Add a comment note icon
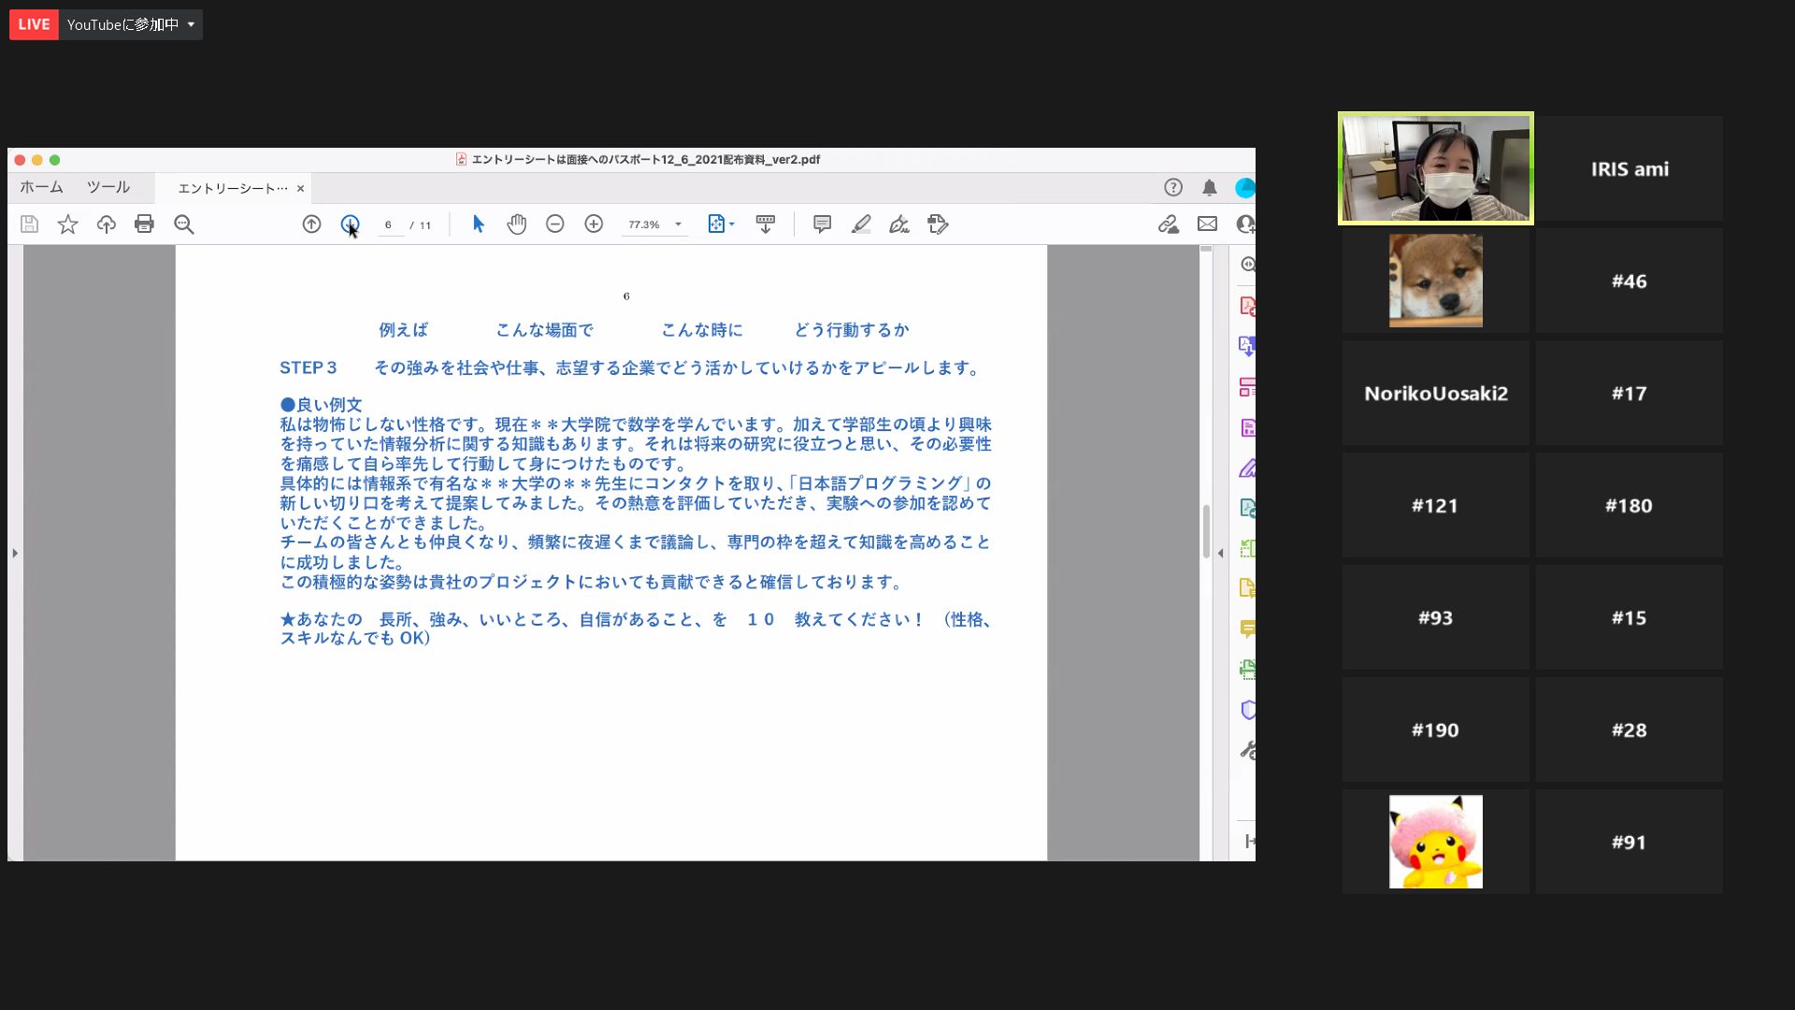Screen dimensions: 1795x1010 tap(822, 224)
